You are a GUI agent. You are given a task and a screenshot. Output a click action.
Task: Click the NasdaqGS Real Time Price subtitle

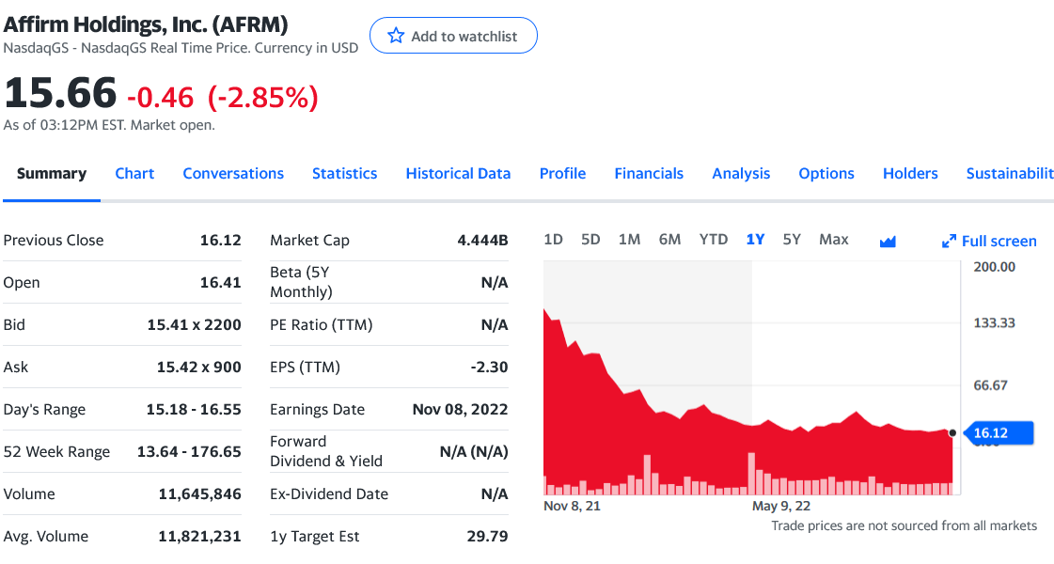tap(181, 48)
